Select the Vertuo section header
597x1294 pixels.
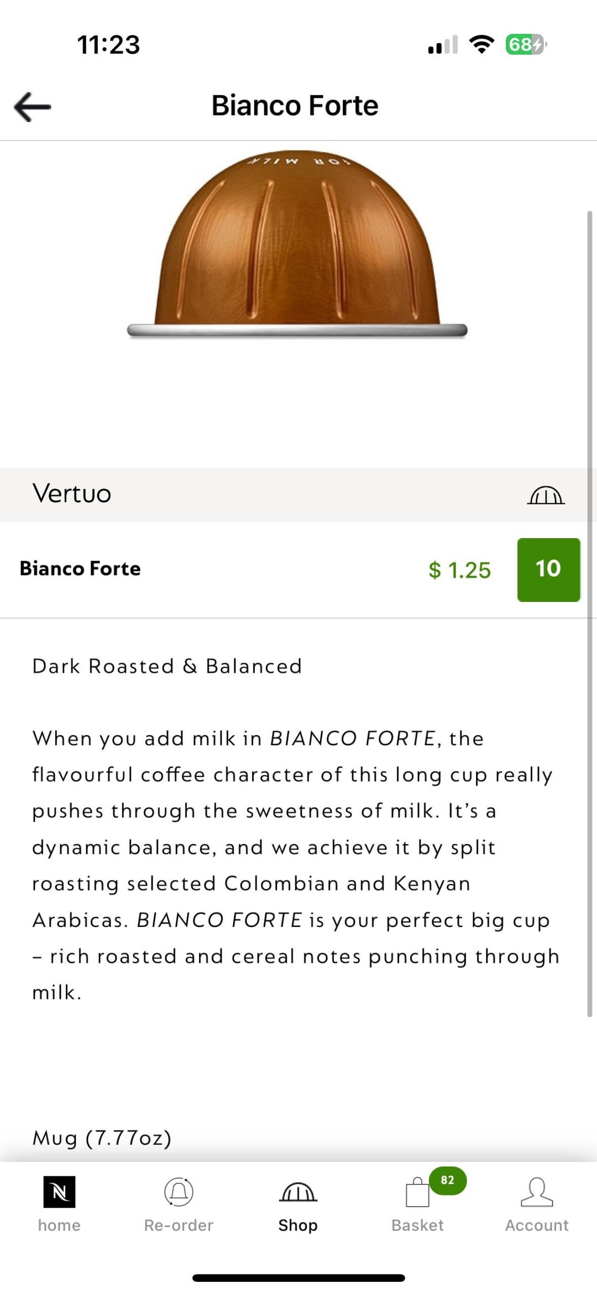coord(72,494)
